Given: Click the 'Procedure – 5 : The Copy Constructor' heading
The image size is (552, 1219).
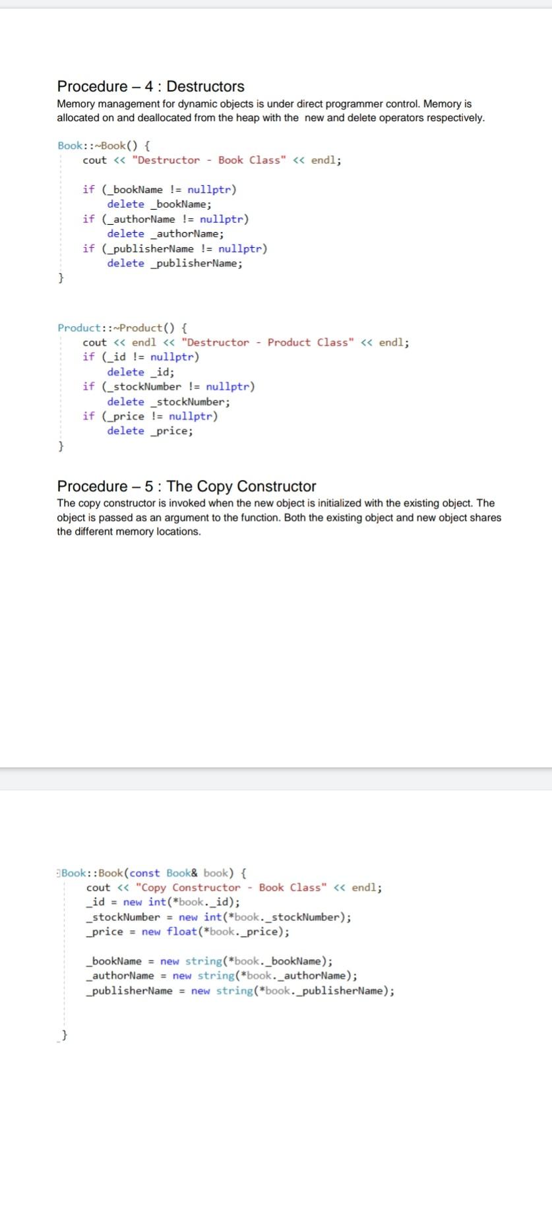Looking at the screenshot, I should [187, 487].
